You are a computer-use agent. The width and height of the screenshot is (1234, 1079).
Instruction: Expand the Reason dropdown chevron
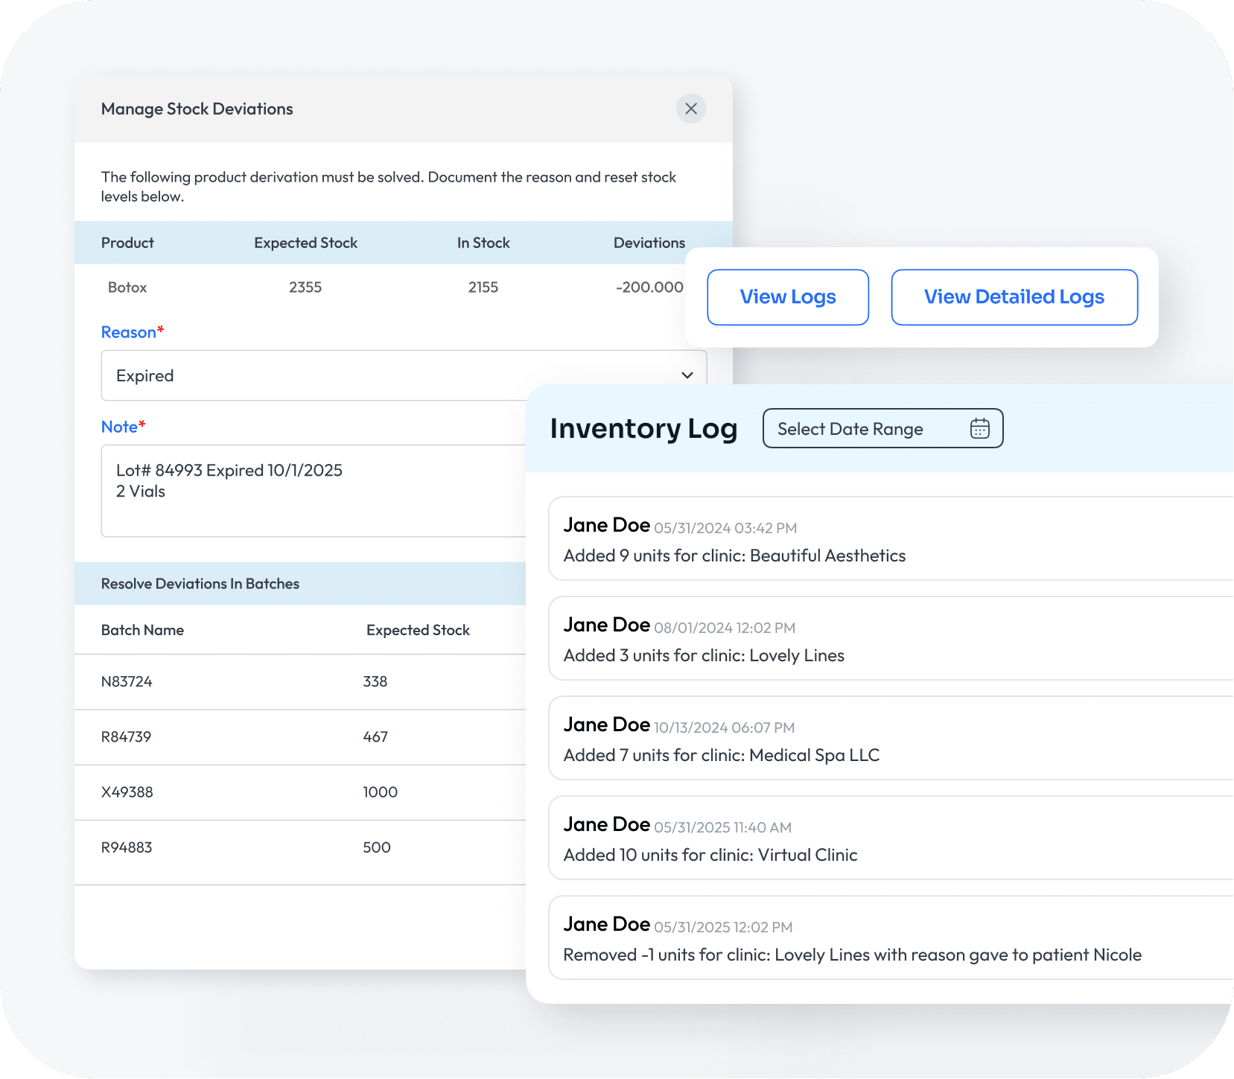687,375
